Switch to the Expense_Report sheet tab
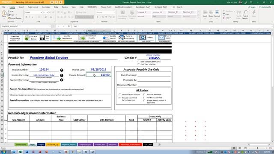Viewport: 274px width, 154px height. [x=69, y=145]
